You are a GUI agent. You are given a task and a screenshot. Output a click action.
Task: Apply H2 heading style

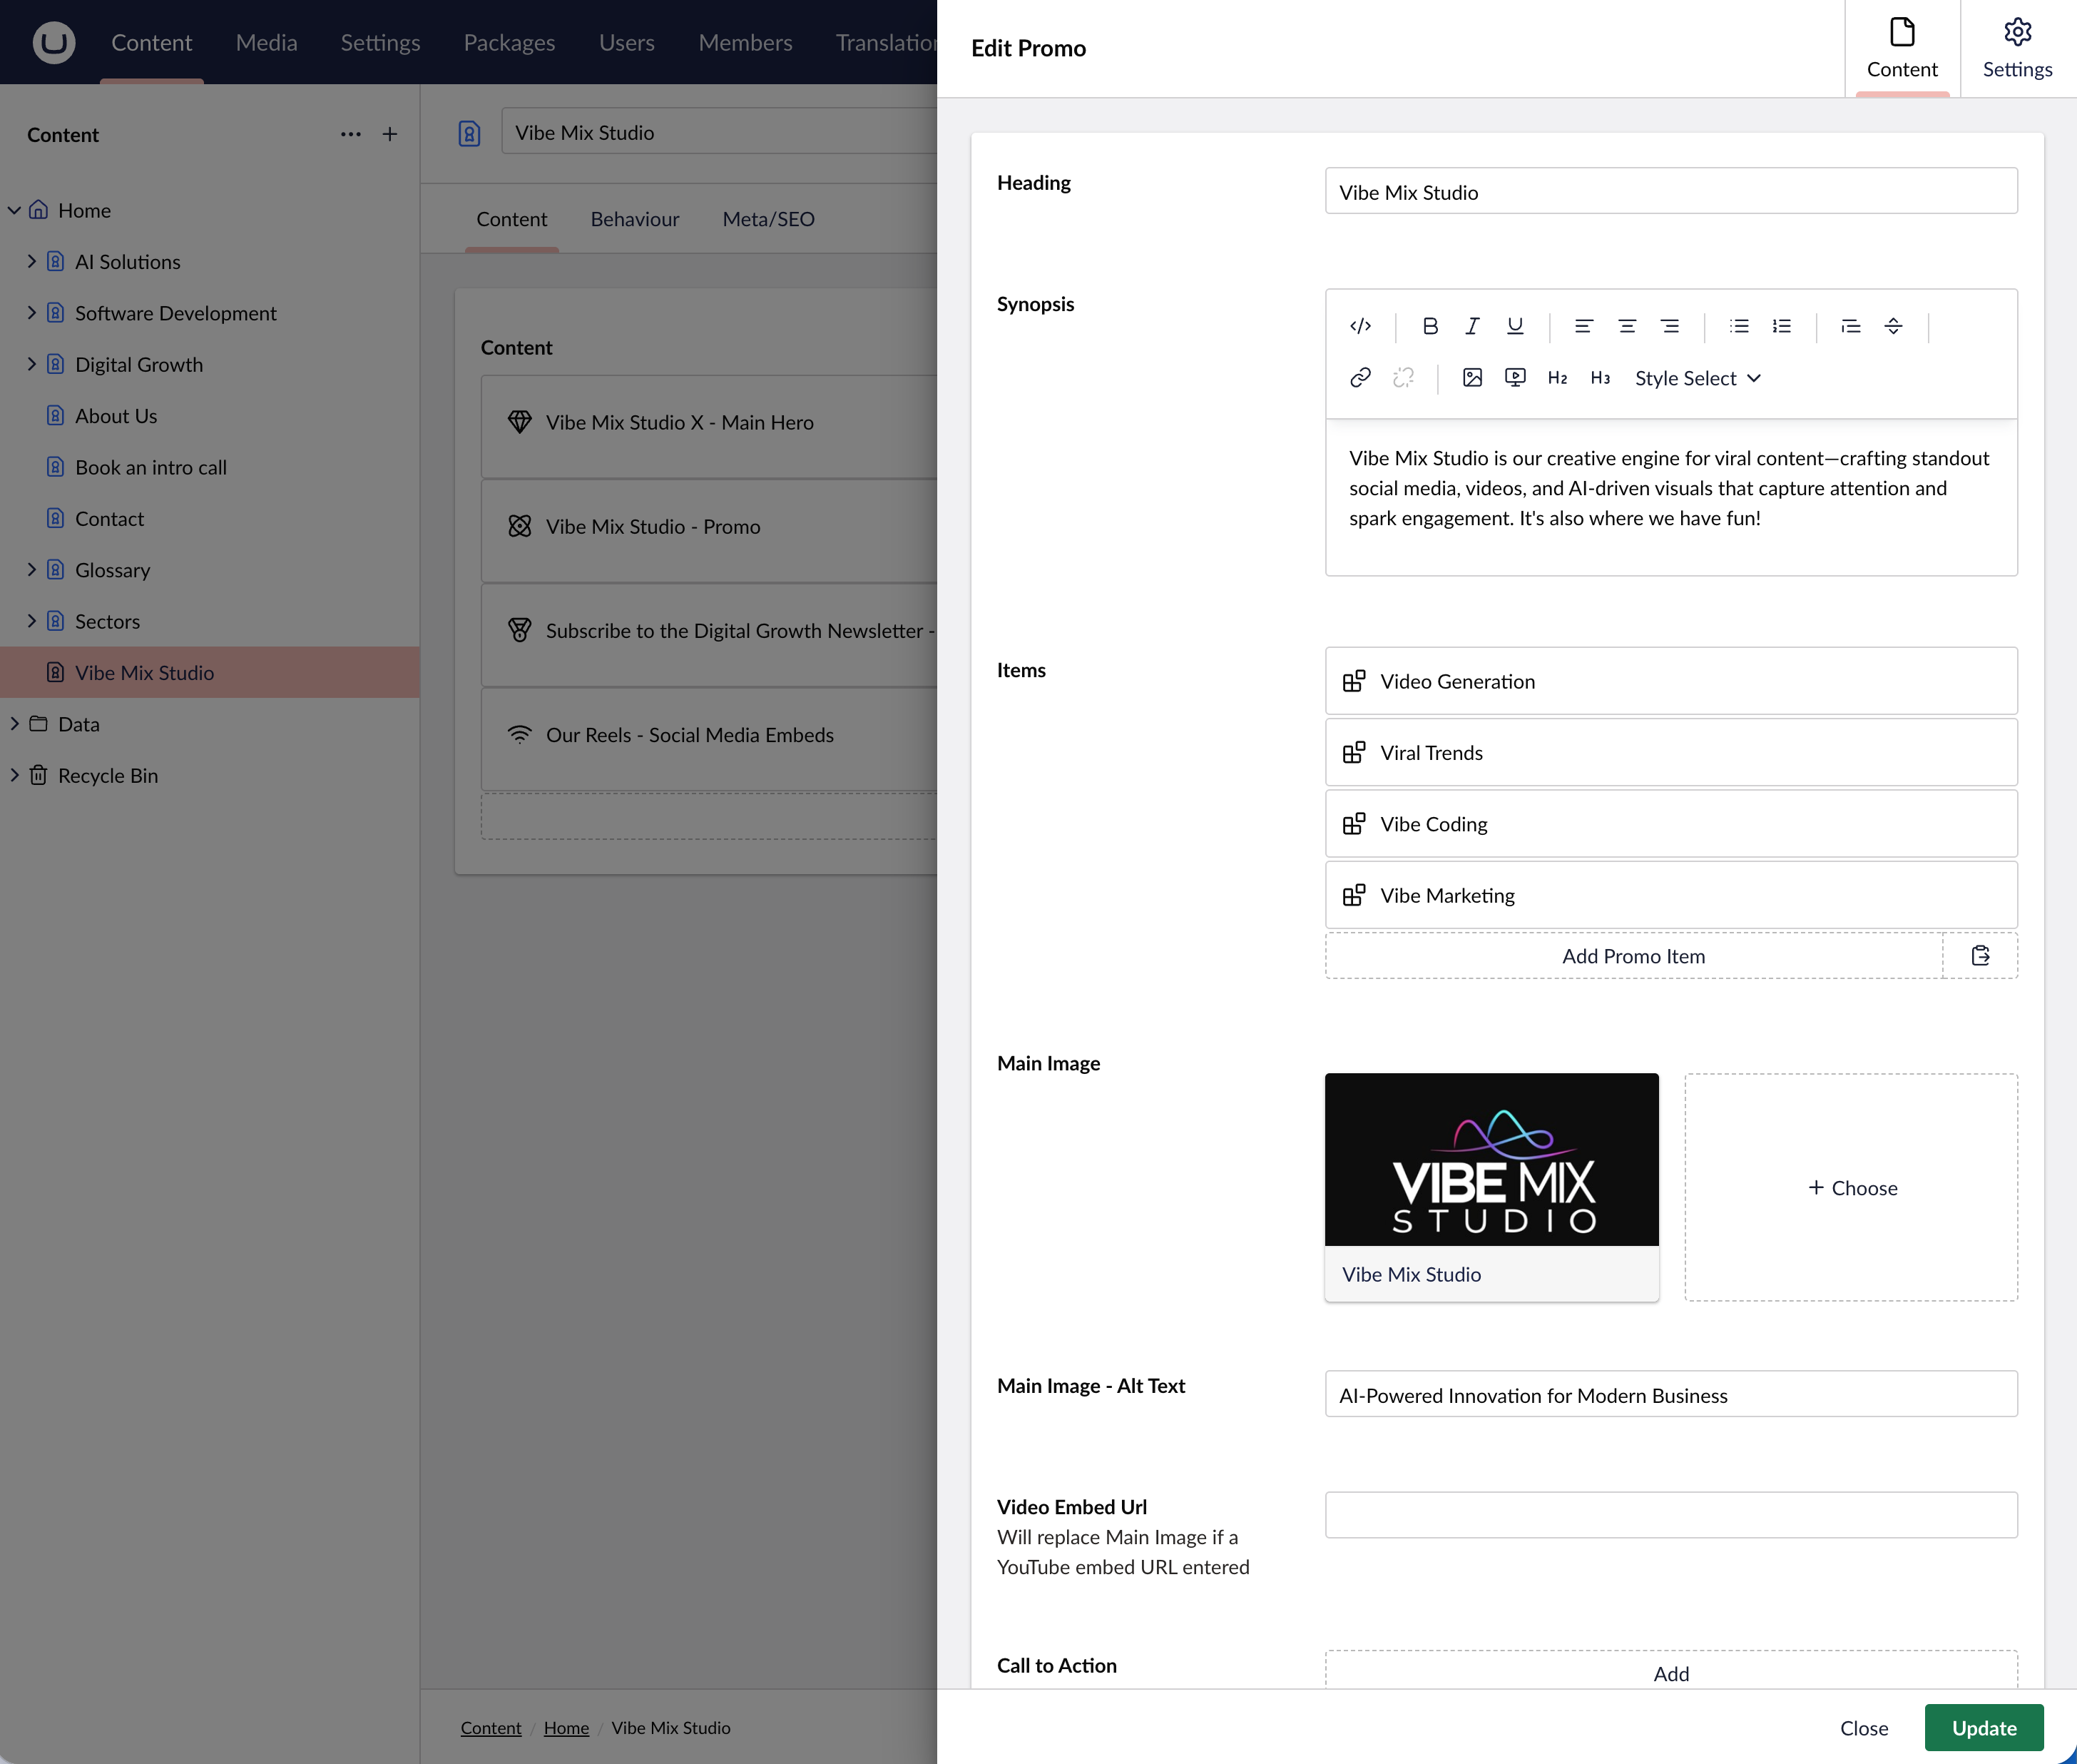(x=1557, y=378)
